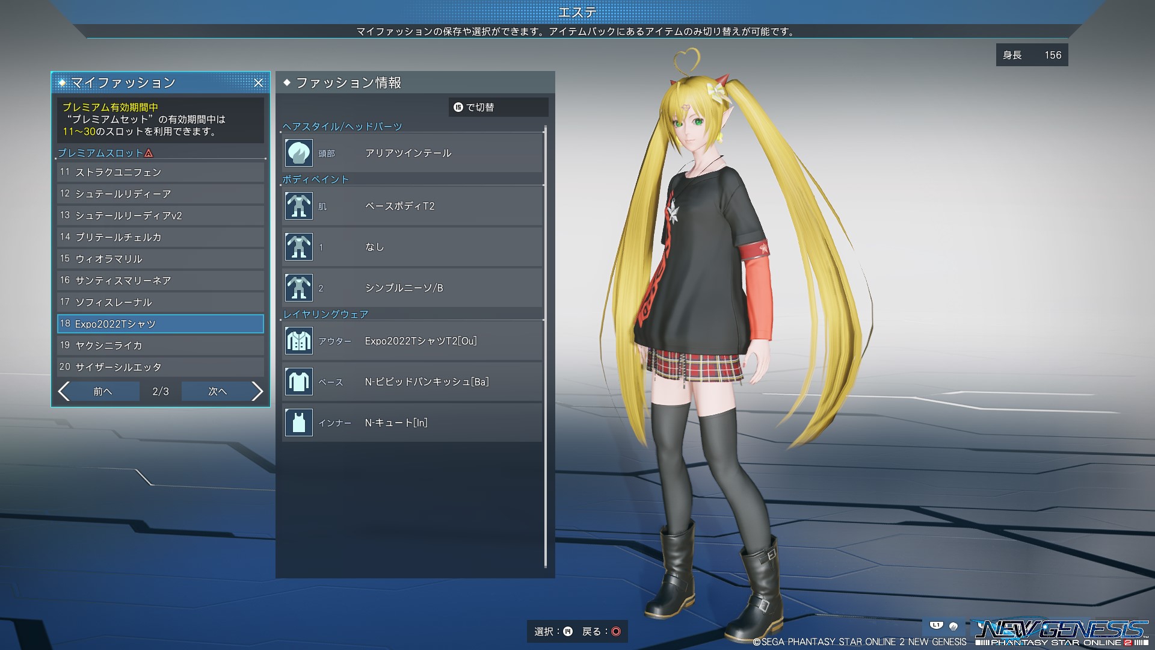
Task: Select slot 16 サンティスマリーネア
Action: pos(161,280)
